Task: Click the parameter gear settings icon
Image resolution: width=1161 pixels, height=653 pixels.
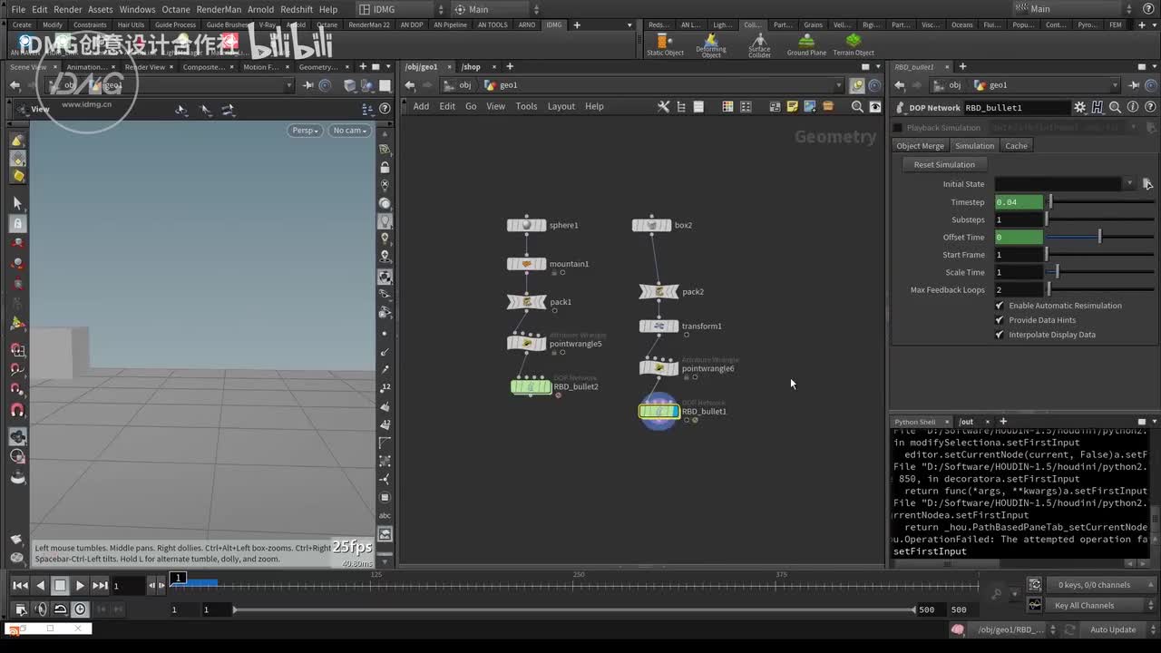Action: [x=1079, y=107]
